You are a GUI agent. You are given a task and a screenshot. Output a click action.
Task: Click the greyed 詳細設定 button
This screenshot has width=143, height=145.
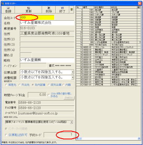(69, 98)
